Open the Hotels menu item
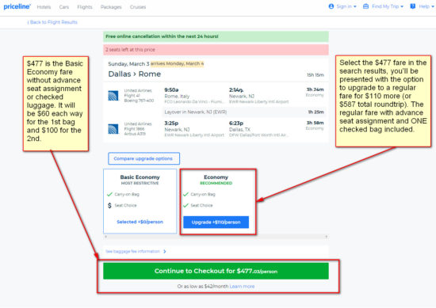Screen dimensions: 436x308 click(44, 7)
